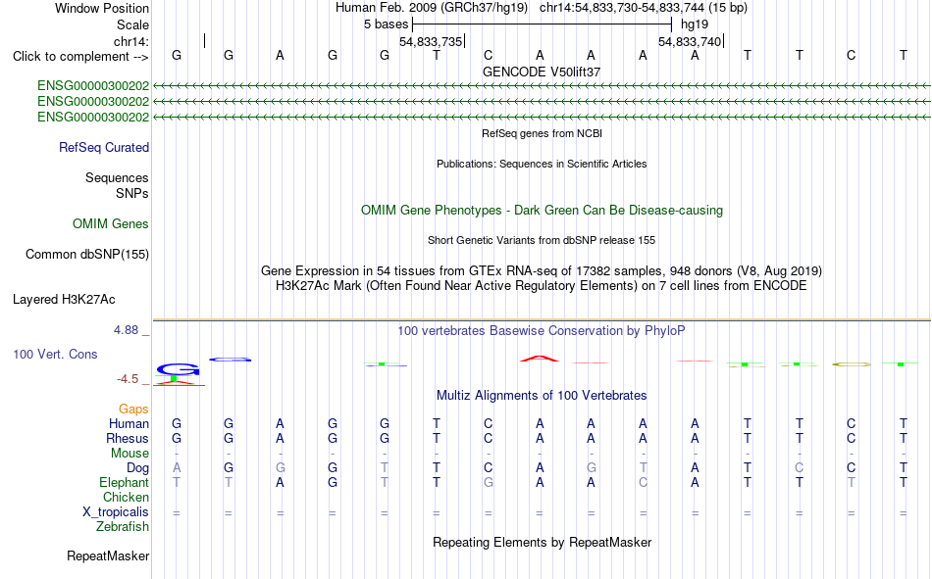Click the 'Common dbSNP(155)' track label
932x579 pixels.
(87, 254)
